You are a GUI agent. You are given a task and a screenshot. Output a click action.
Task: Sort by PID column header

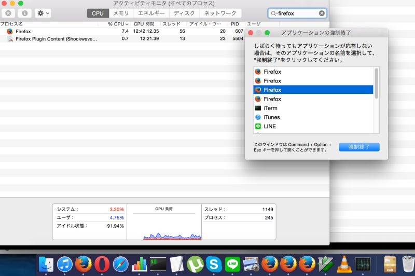click(x=235, y=24)
